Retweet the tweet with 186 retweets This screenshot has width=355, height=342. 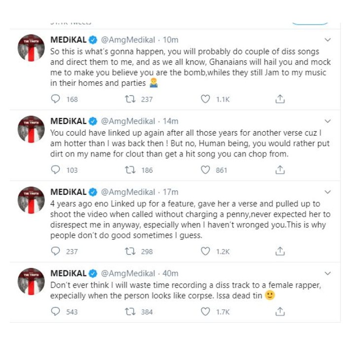click(x=130, y=170)
